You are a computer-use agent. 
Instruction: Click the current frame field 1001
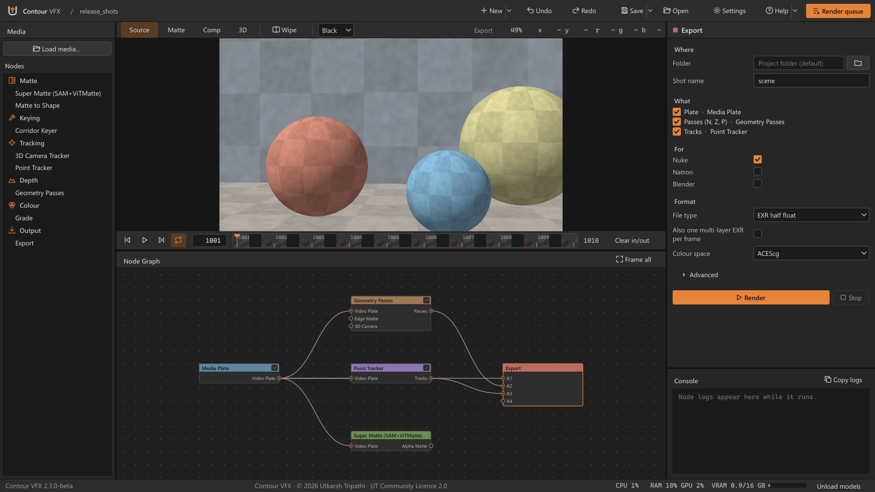tap(209, 241)
